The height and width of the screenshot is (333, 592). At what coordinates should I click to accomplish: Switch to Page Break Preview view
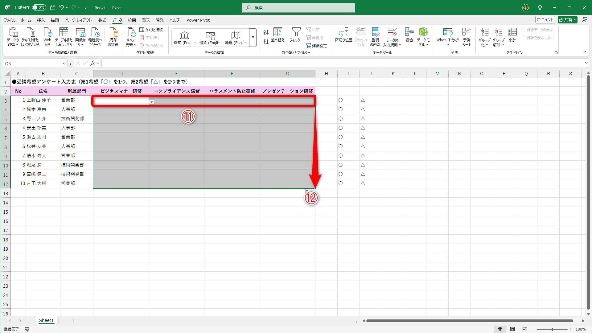pyautogui.click(x=525, y=329)
